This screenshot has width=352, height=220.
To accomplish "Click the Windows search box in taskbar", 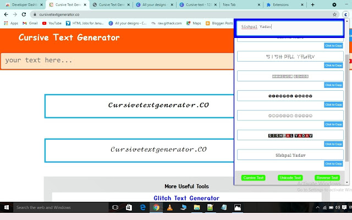I will (61, 207).
